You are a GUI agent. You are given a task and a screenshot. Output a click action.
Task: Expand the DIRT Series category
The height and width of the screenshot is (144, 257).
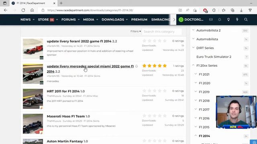[x=193, y=48]
